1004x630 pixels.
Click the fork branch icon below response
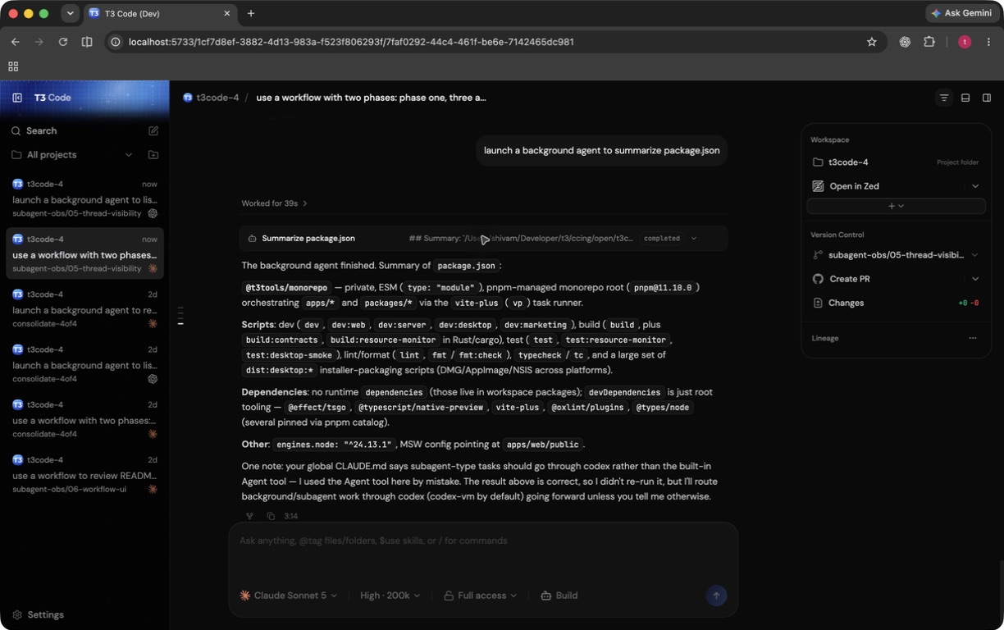pos(249,516)
